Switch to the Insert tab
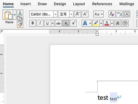This screenshot has width=138, height=104. click(25, 4)
